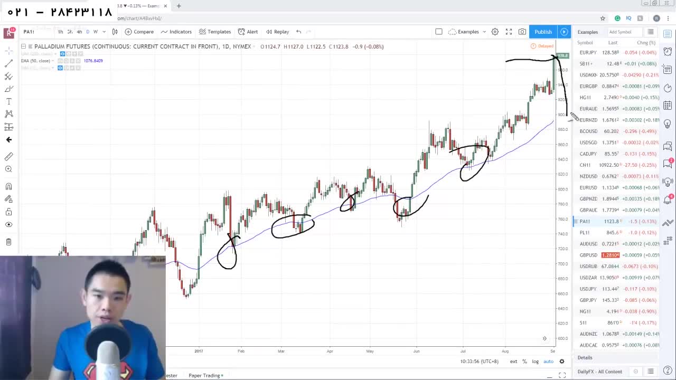
Task: Expand the Details section in watchlist panel
Action: pos(585,357)
